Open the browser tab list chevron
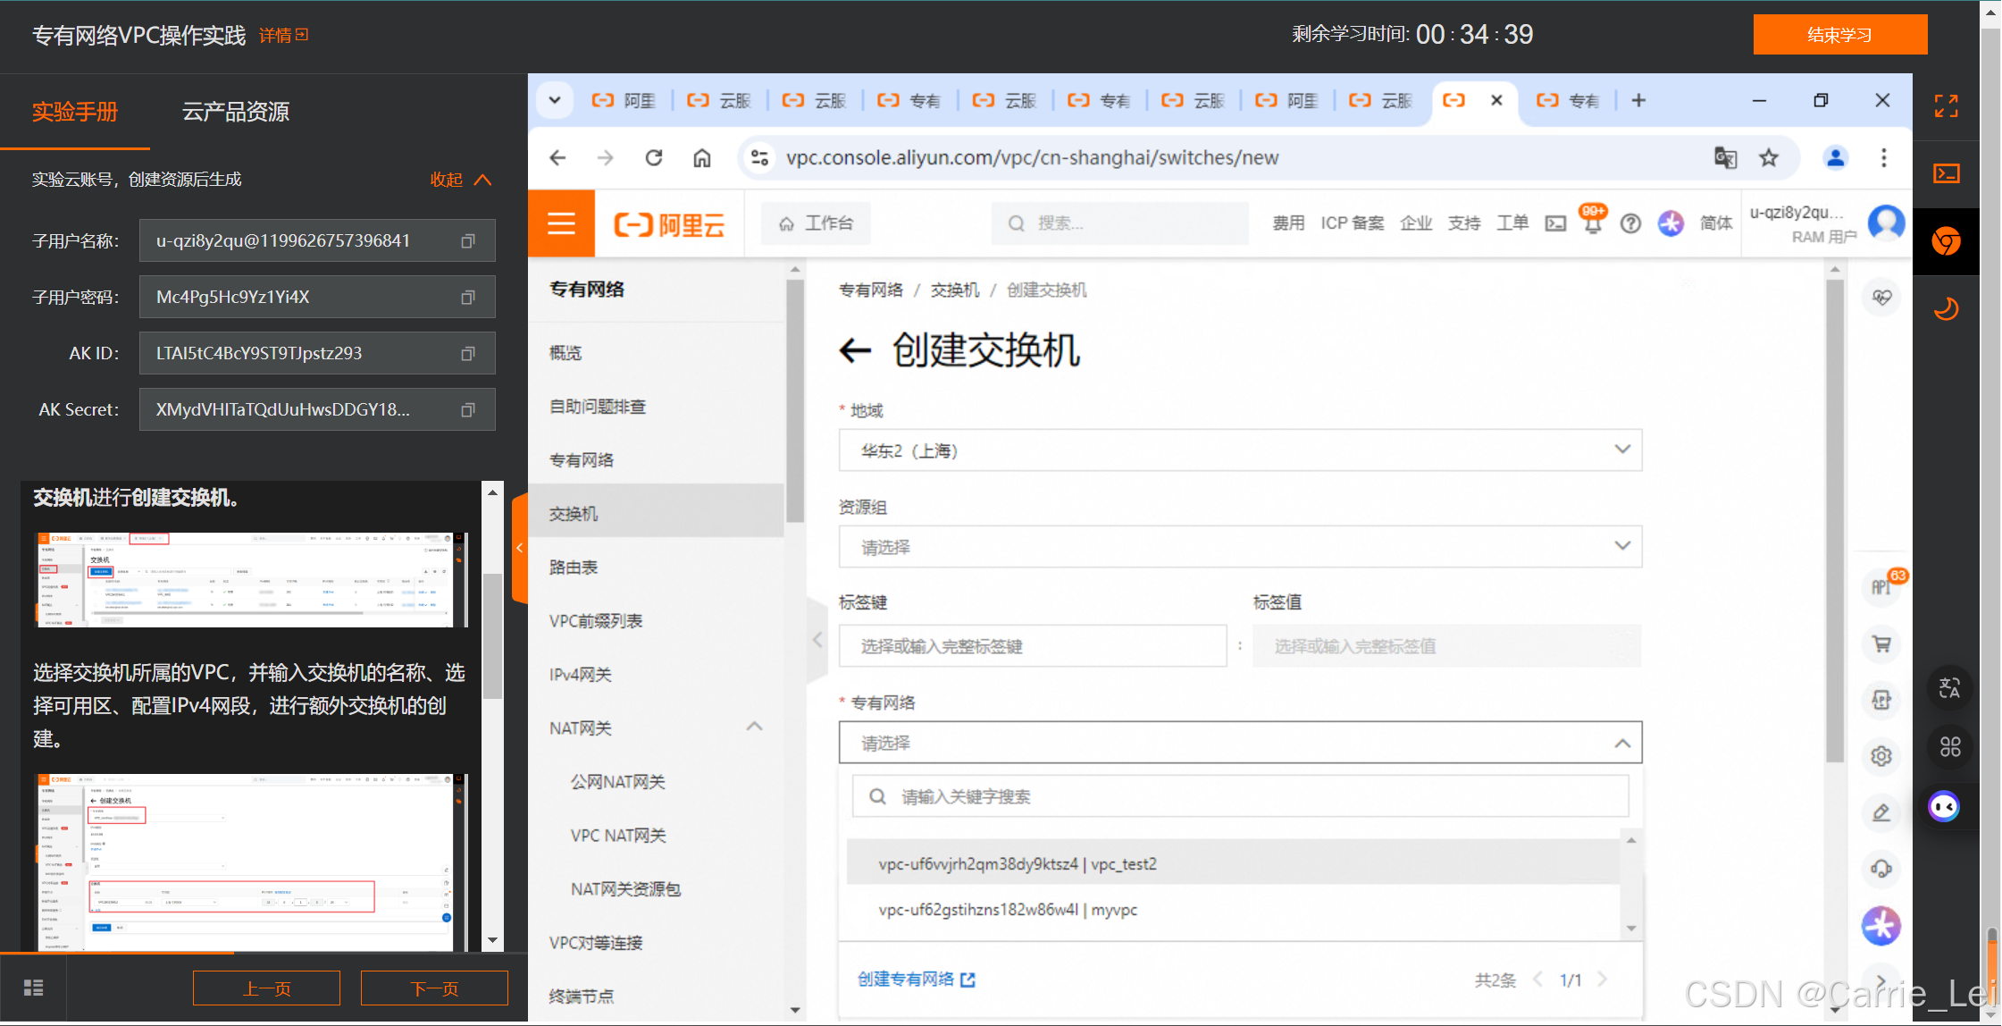Screen dimensions: 2002x1026 (555, 100)
